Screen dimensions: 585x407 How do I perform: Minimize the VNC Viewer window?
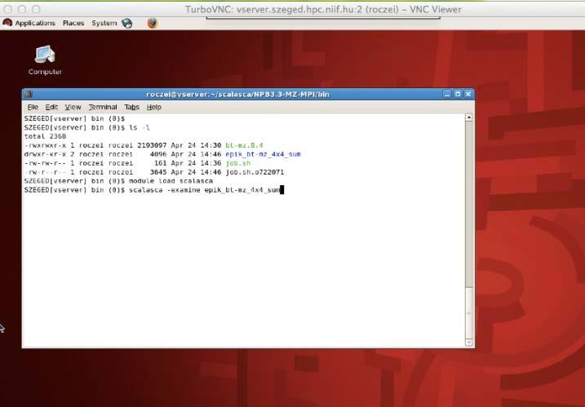(x=22, y=9)
